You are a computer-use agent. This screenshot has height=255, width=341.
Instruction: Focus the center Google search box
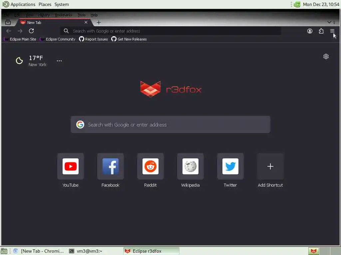170,125
